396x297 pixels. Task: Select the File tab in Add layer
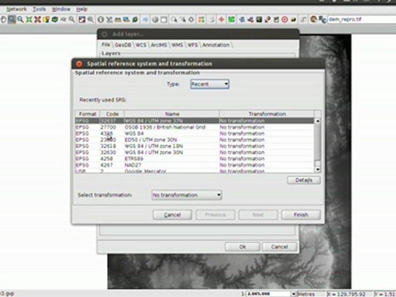[106, 45]
